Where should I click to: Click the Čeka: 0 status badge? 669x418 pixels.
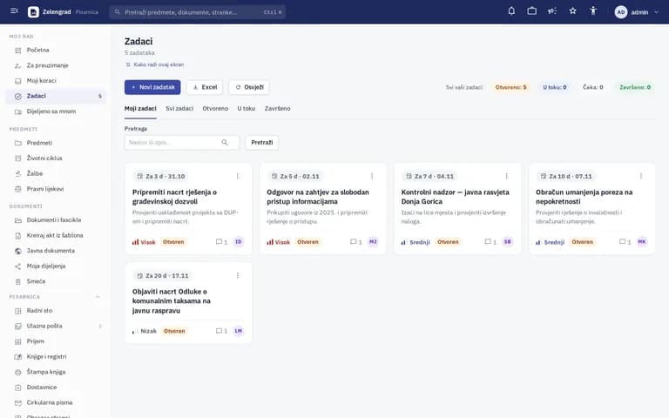pos(593,87)
